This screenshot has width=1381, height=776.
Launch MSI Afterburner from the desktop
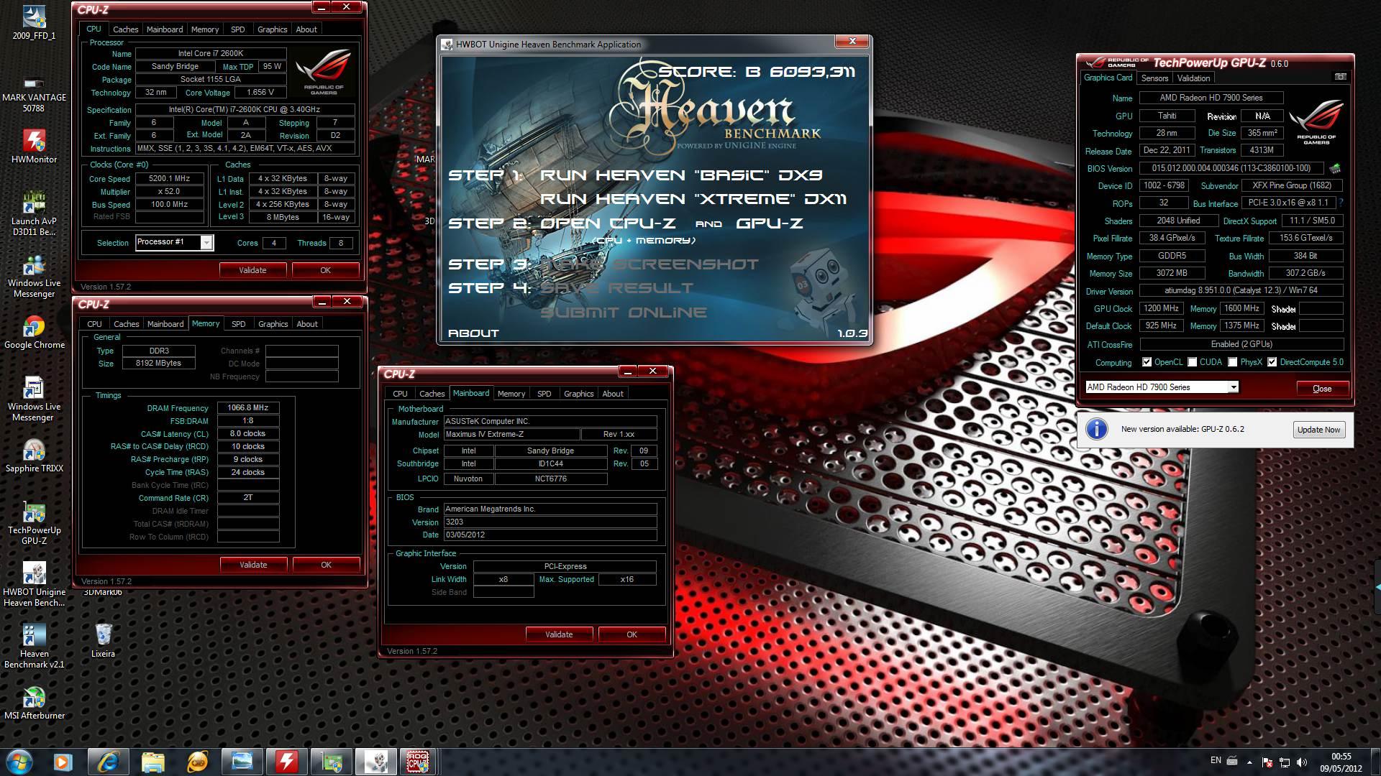(34, 703)
